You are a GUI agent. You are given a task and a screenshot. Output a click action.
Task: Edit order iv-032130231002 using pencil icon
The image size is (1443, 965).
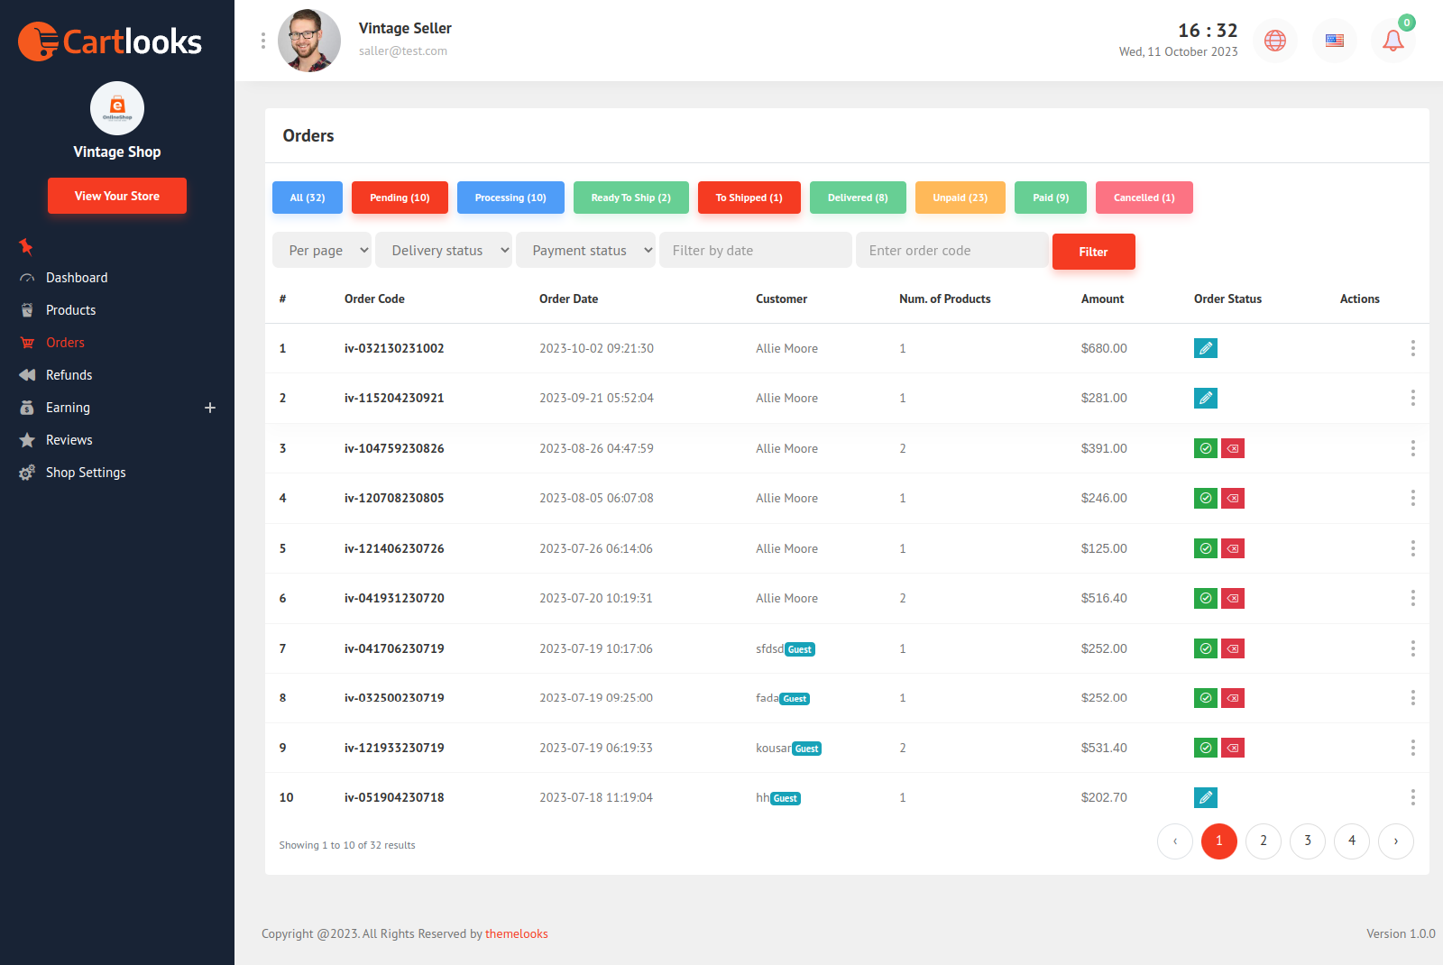[x=1206, y=348]
